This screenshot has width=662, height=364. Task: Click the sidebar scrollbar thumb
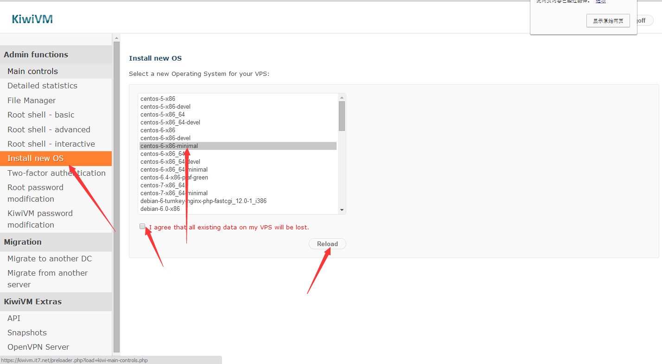(x=116, y=197)
